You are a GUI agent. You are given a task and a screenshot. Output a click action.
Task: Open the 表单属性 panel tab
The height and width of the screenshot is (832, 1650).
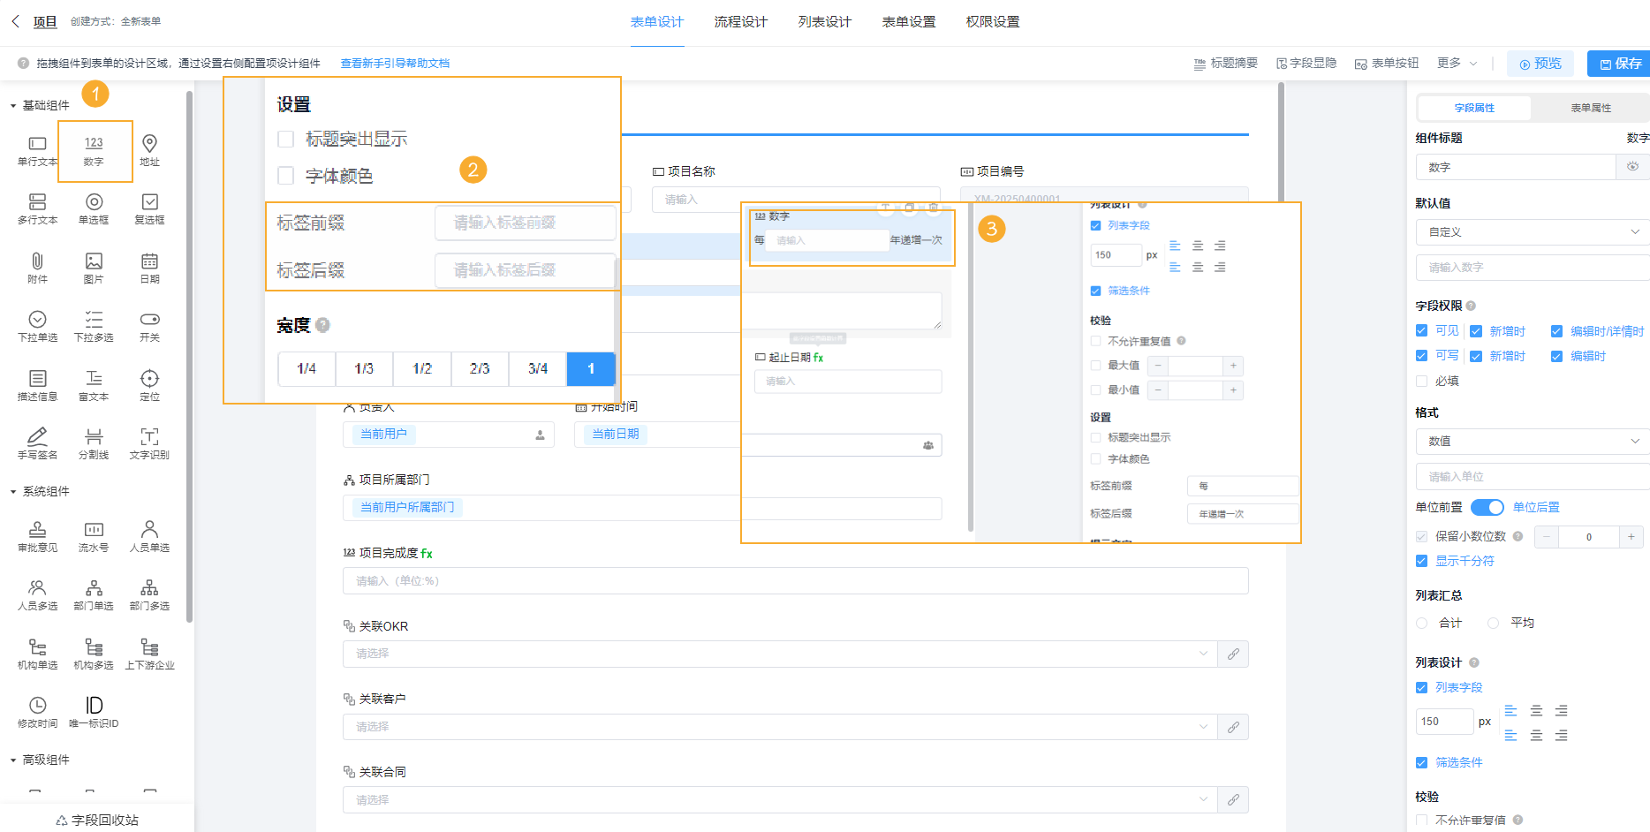pos(1589,107)
